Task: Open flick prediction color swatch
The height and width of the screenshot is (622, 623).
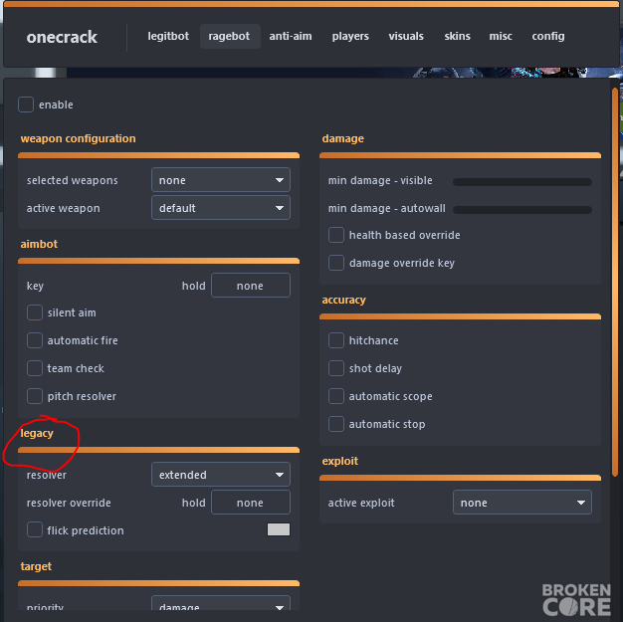Action: (x=279, y=529)
